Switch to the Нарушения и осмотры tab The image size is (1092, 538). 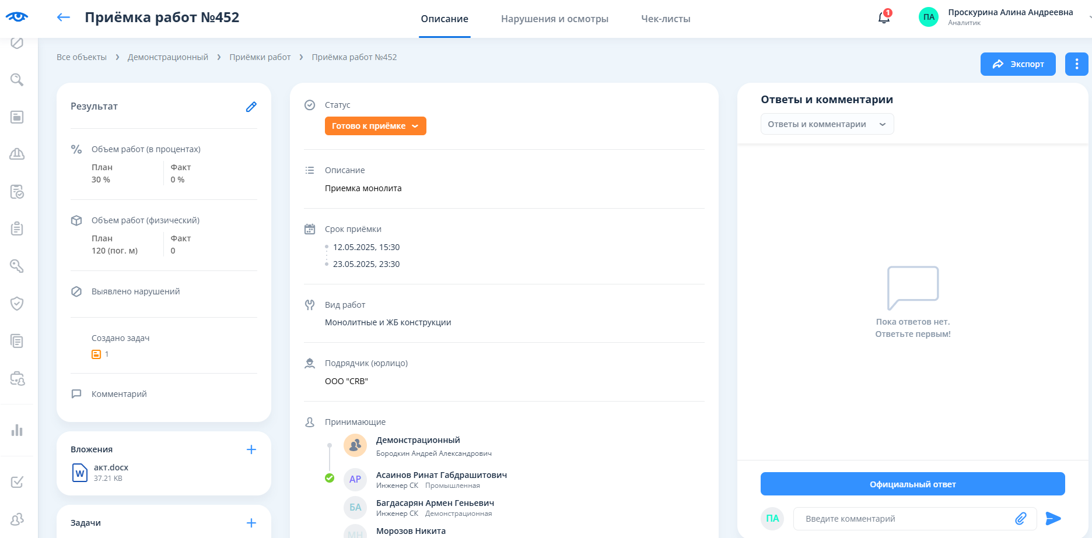pos(554,19)
